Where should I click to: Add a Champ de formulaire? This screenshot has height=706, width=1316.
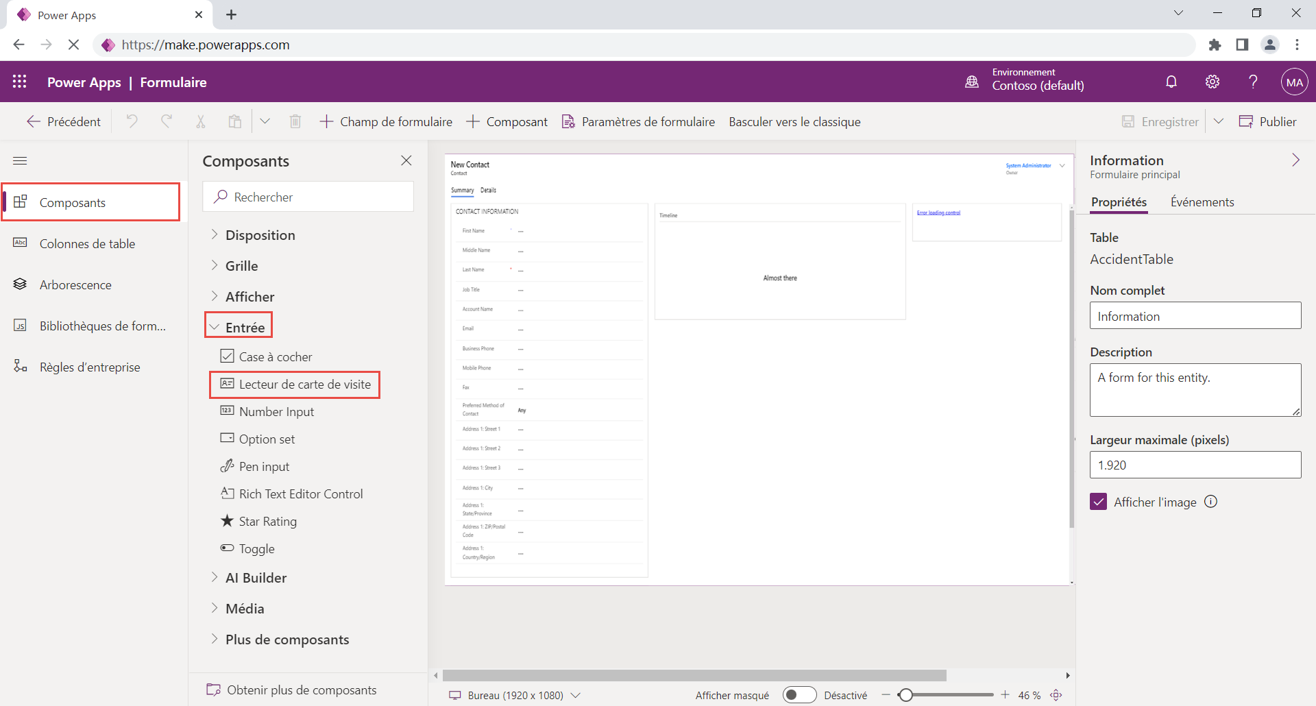386,121
